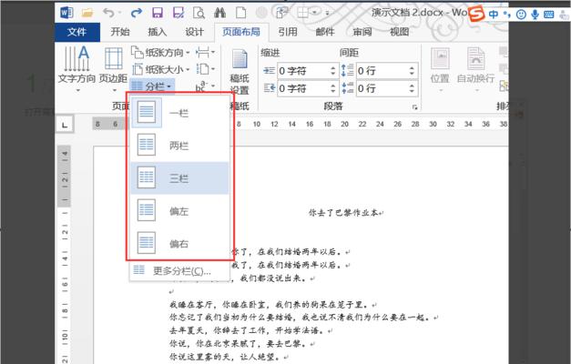Screen dimensions: 571x364
Task: Adjust spacing before stepper arrows
Action: click(412, 71)
